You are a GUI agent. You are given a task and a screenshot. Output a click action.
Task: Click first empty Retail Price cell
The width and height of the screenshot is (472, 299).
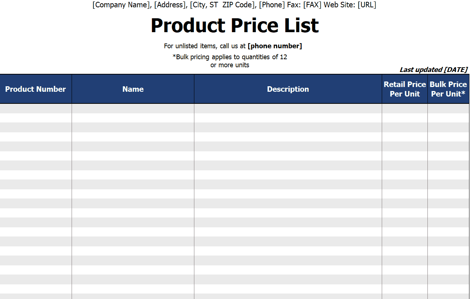point(405,109)
